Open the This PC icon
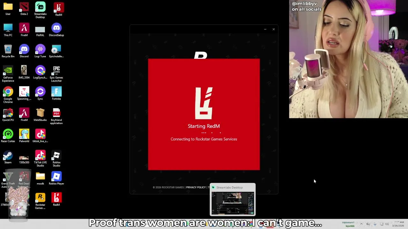The width and height of the screenshot is (408, 229). point(8,30)
